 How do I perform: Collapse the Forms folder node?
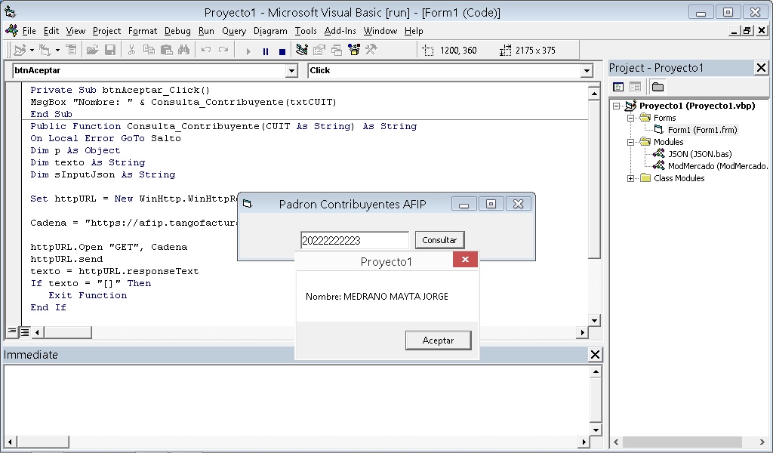[630, 119]
